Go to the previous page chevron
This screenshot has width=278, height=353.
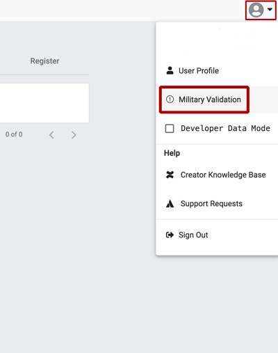51,134
